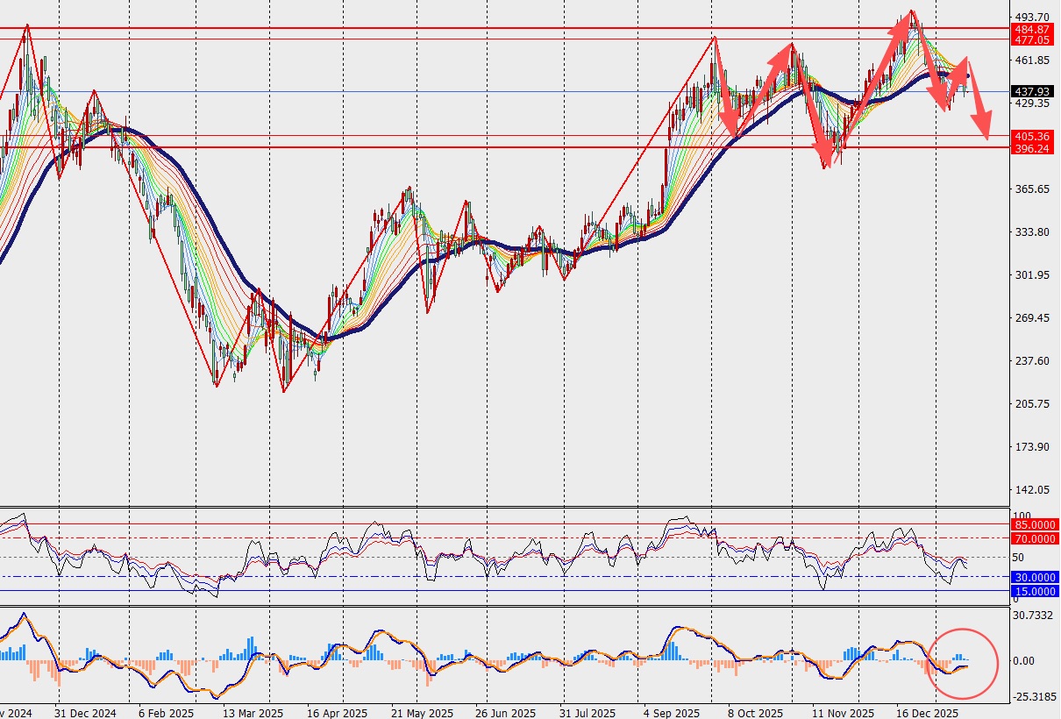1061x719 pixels.
Task: Click the 493.70 value on price axis
Action: 1031,17
